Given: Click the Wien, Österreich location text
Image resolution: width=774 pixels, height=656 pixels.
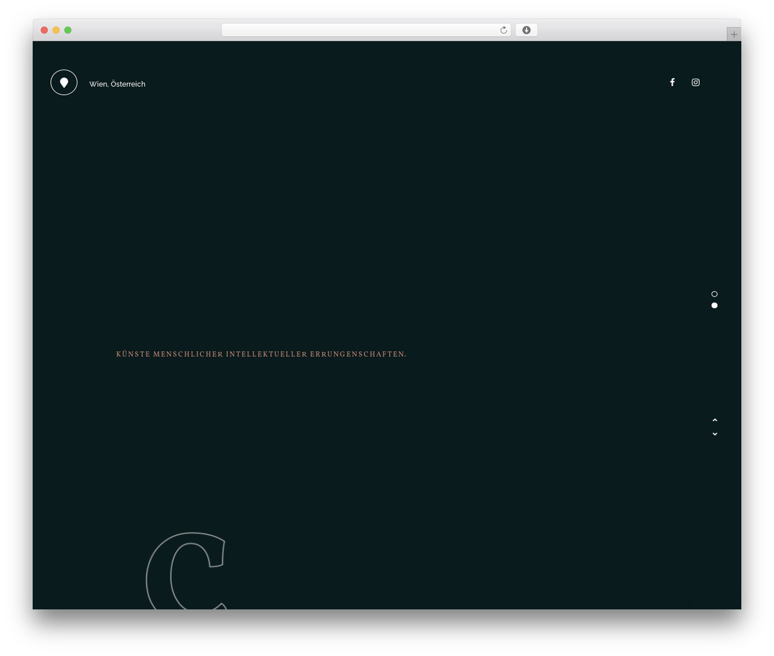Looking at the screenshot, I should 117,84.
